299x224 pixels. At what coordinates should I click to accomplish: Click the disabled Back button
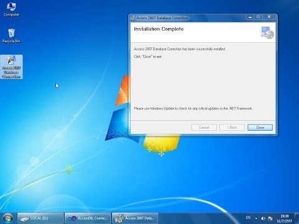[x=232, y=128]
